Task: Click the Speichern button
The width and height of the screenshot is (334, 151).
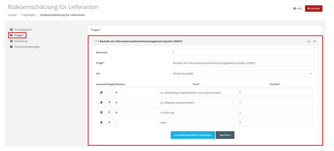Action: click(x=225, y=135)
